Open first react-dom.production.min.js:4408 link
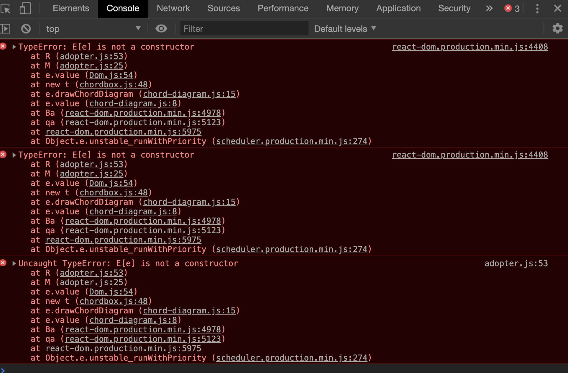The width and height of the screenshot is (568, 373). (x=470, y=47)
